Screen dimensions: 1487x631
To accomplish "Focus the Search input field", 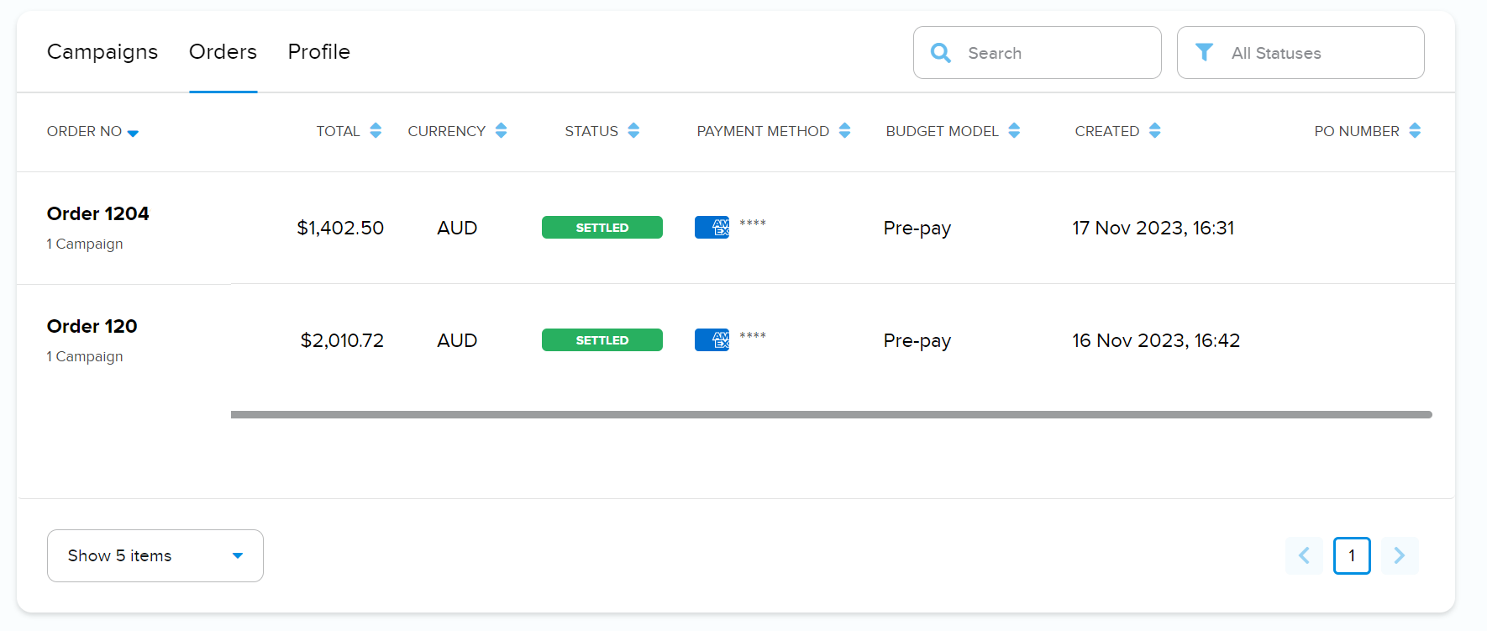I will tap(1038, 53).
